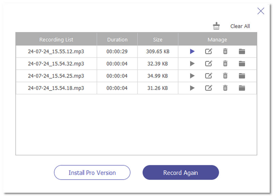
Task: Open folder for 24-07-24_15.54.32.mp3
Action: click(242, 64)
